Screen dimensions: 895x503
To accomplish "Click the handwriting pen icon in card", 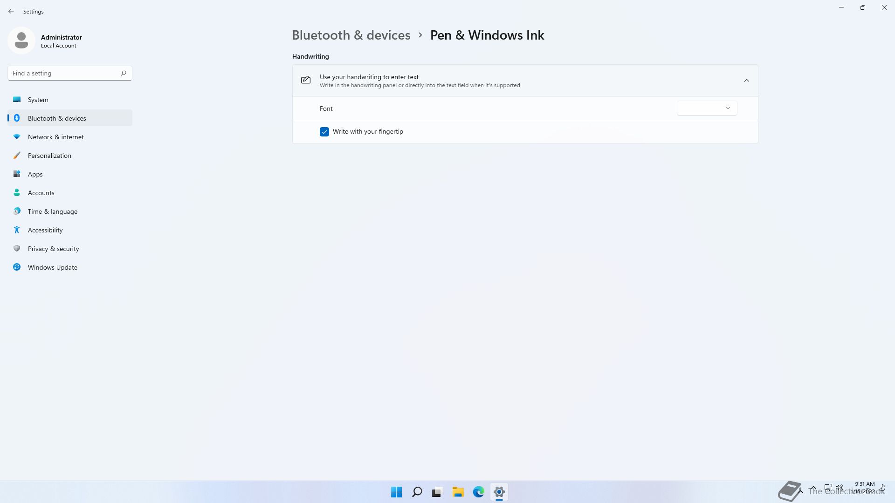I will click(306, 80).
